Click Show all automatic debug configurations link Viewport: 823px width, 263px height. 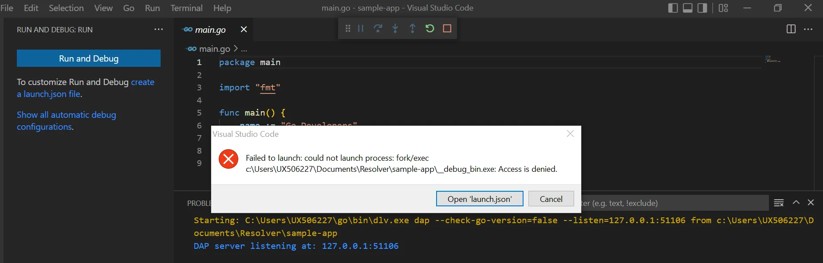coord(67,121)
